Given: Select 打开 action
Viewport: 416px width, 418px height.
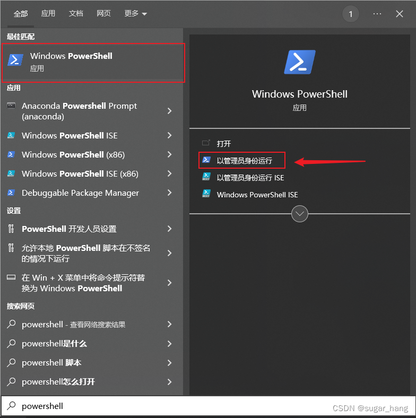Looking at the screenshot, I should (x=224, y=144).
